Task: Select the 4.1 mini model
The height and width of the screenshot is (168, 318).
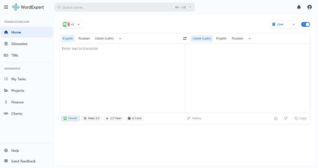Action: [134, 118]
